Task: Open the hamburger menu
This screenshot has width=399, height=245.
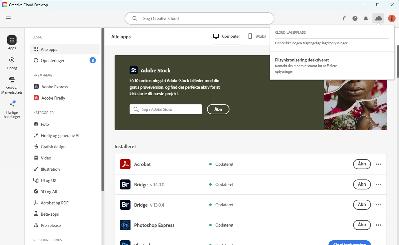Action: (8, 18)
